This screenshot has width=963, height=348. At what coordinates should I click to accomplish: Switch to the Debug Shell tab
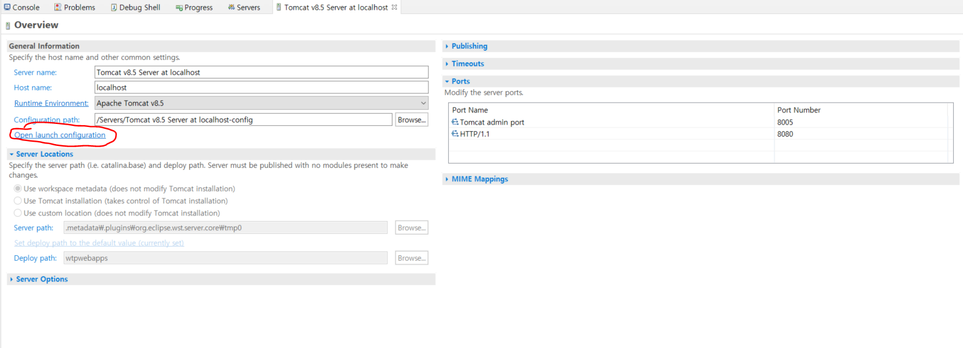click(x=135, y=7)
